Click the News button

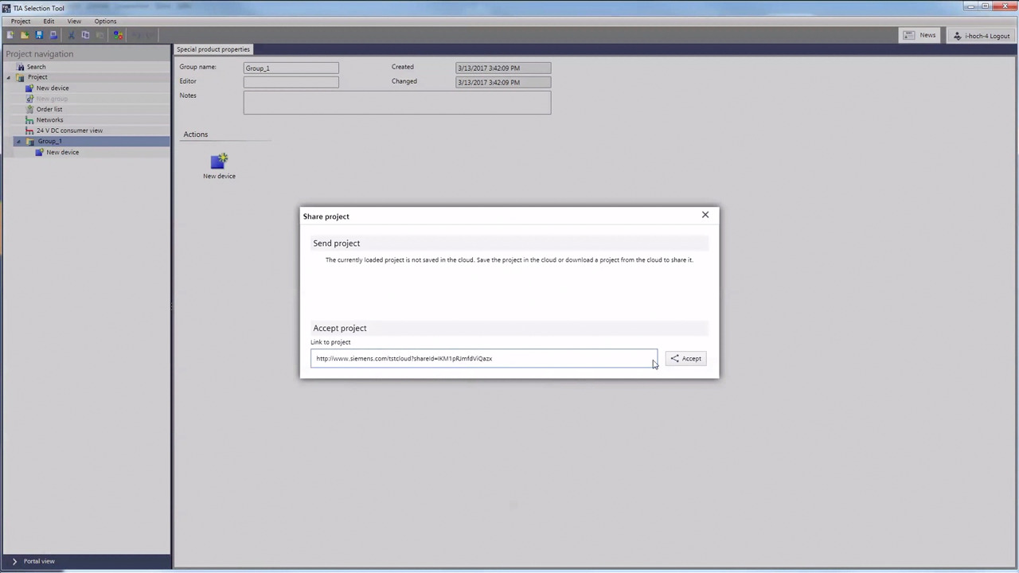click(919, 36)
